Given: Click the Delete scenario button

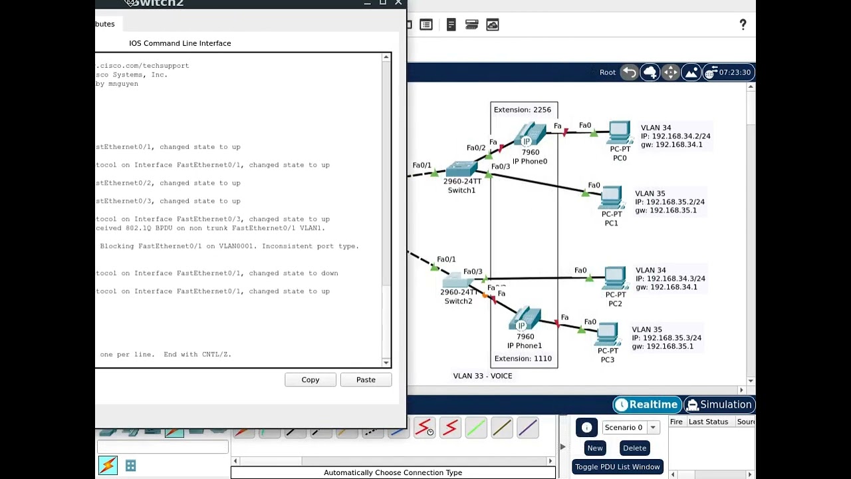Looking at the screenshot, I should tap(634, 448).
